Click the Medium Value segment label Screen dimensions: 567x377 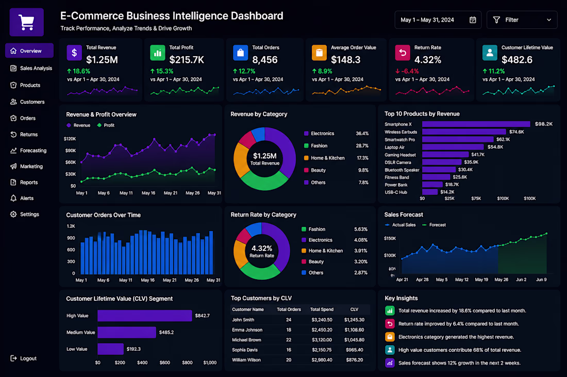tap(80, 332)
